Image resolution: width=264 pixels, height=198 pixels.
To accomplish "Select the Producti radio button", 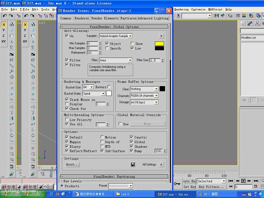I will pos(62,186).
